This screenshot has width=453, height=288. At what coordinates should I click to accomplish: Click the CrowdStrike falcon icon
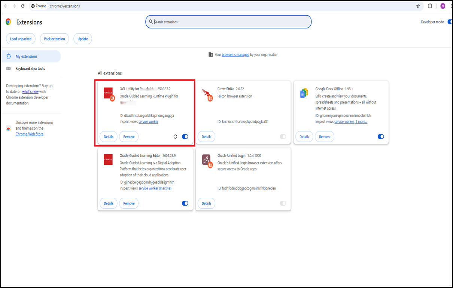pos(207,95)
